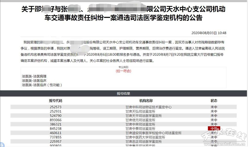Select the 法医类-法医病理 category line

[34, 76]
